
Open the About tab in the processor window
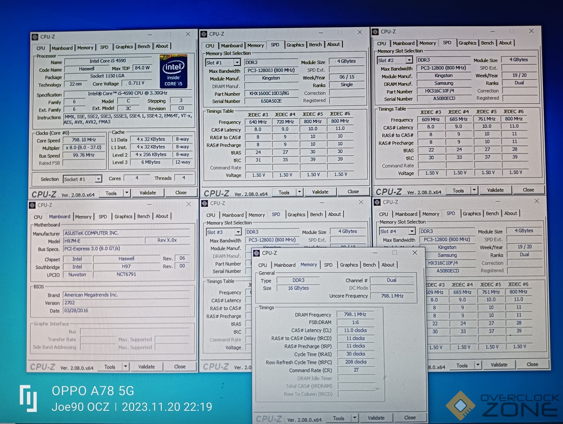click(x=162, y=46)
